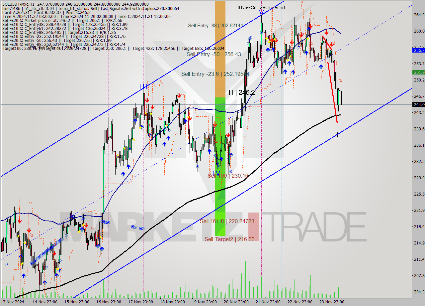This screenshot has width=425, height=306.
Task: Click the 20 Nov 23:00 date label
Action: [x=236, y=302]
